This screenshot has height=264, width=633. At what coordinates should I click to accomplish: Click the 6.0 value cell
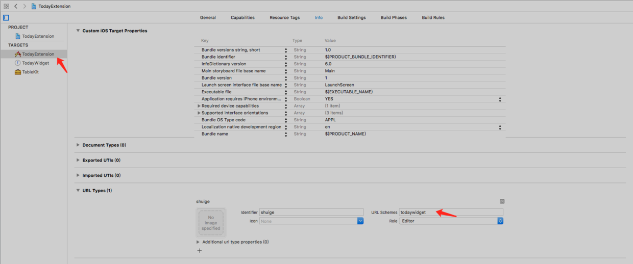[328, 64]
